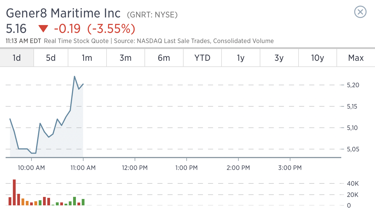This screenshot has height=211, width=375.
Task: Click the Gener8 Maritime Inc title
Action: coord(63,13)
